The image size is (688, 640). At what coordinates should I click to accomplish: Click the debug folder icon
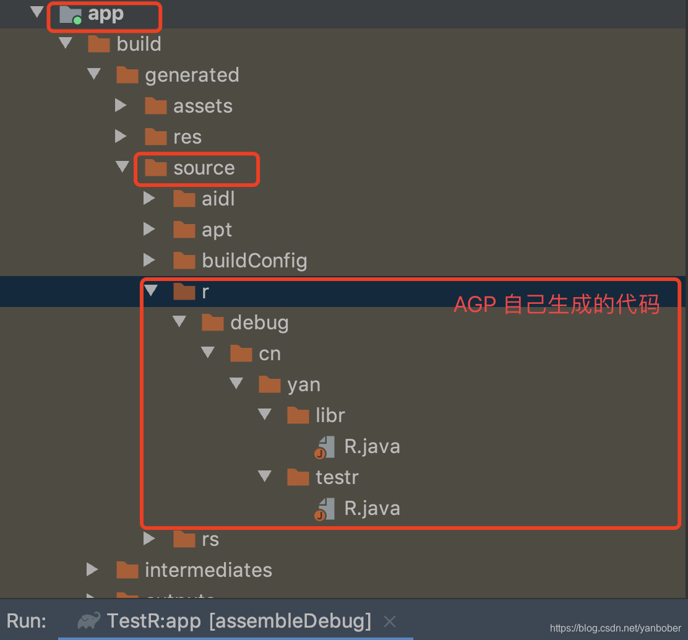213,322
